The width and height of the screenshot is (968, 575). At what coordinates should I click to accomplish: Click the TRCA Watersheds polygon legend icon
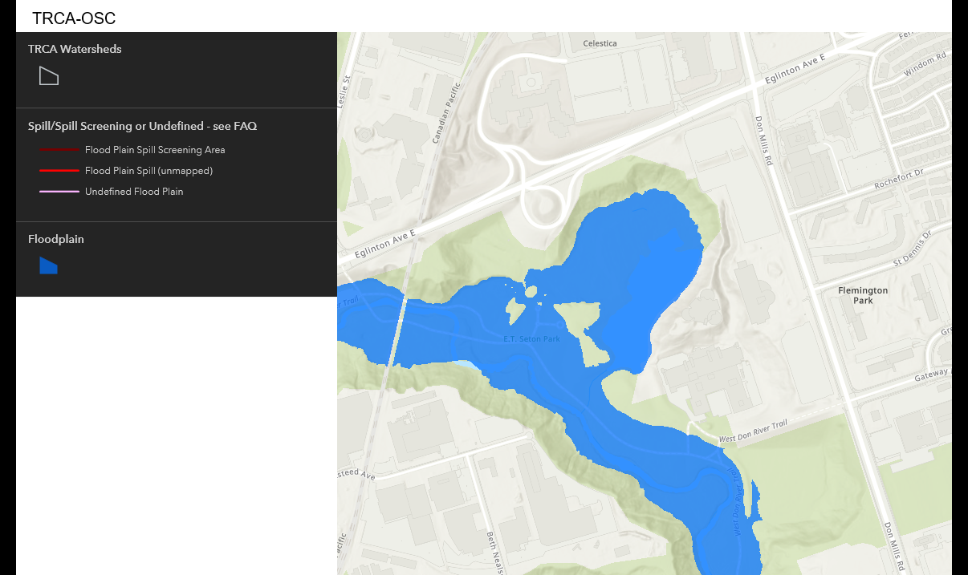[x=49, y=76]
